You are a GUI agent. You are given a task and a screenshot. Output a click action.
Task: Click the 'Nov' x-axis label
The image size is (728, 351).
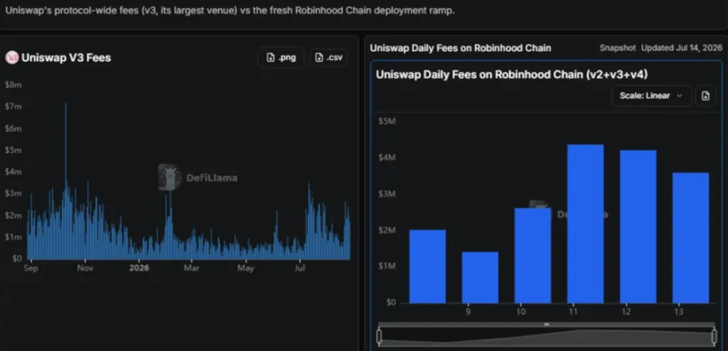[x=85, y=268]
